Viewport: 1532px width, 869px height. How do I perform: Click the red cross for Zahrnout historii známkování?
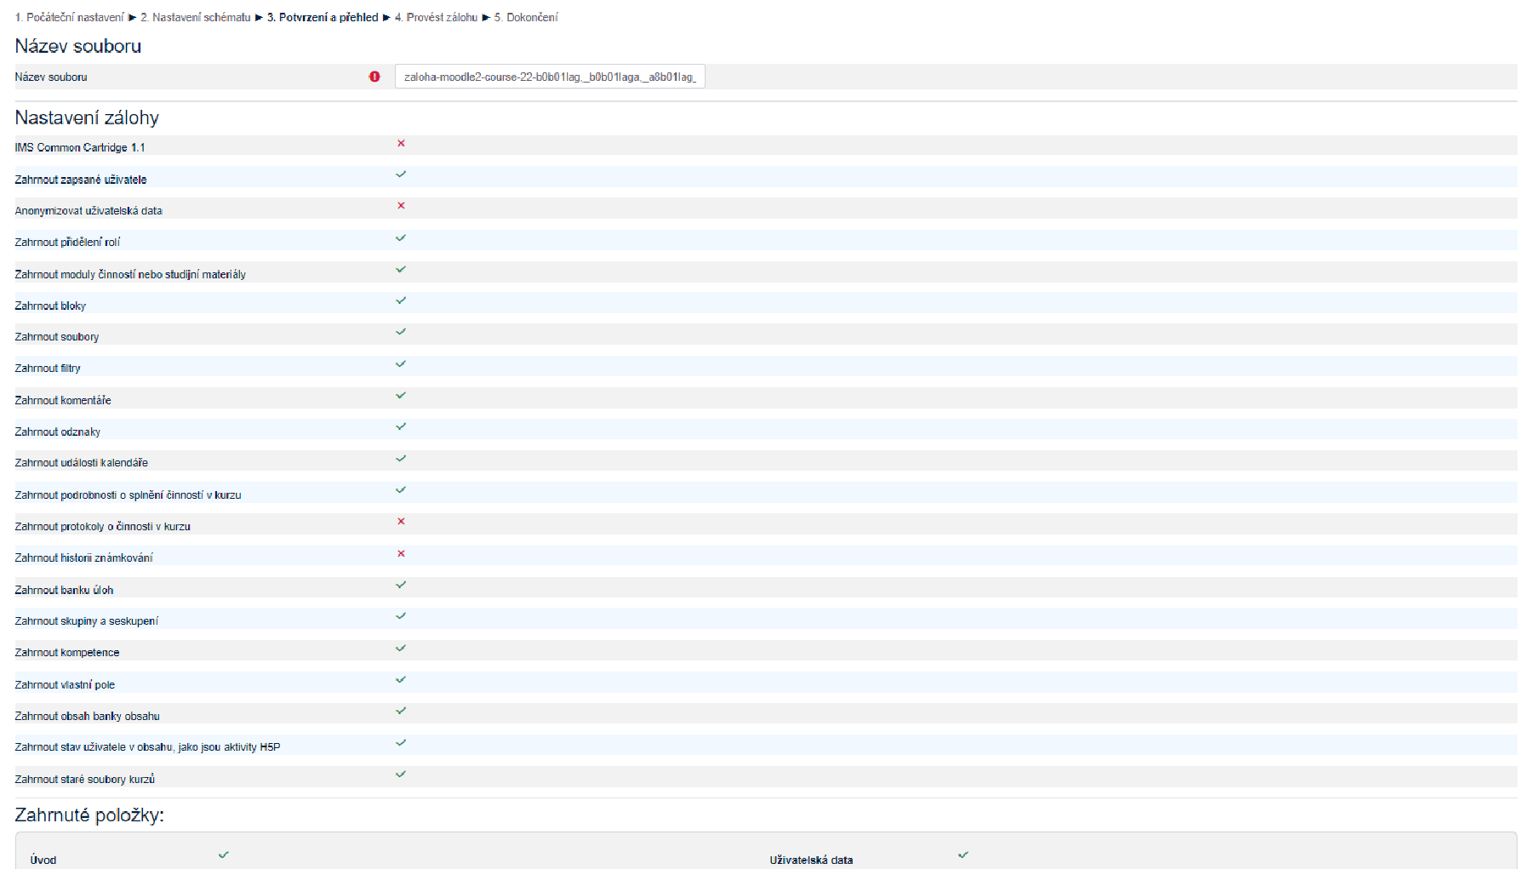pos(401,553)
